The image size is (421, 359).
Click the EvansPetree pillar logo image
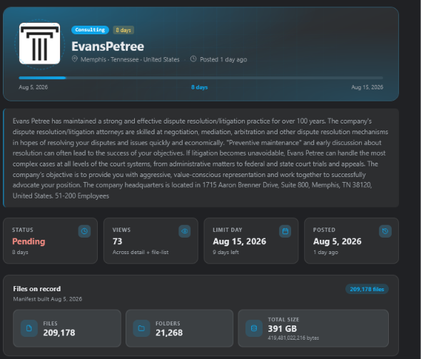(x=39, y=44)
